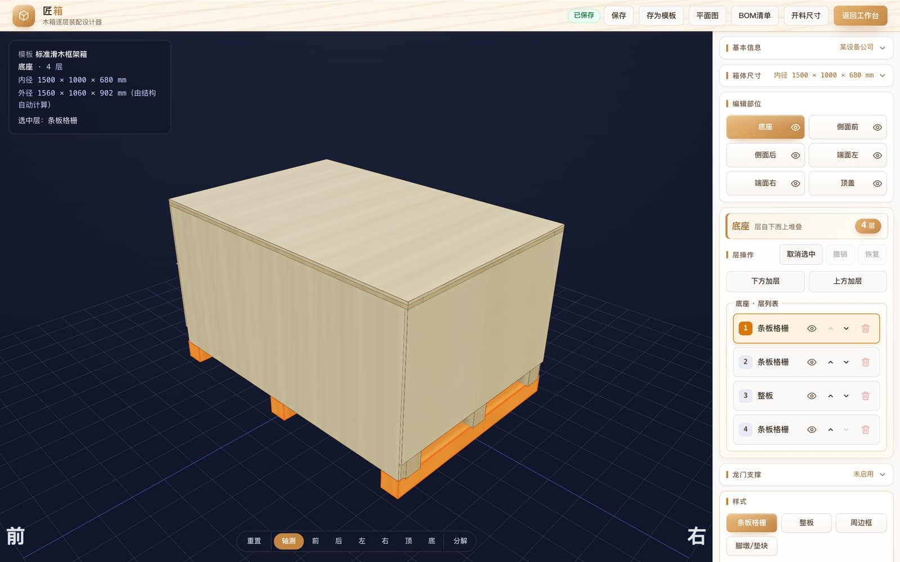900x562 pixels.
Task: Expand the 基本信息 section
Action: coord(806,48)
